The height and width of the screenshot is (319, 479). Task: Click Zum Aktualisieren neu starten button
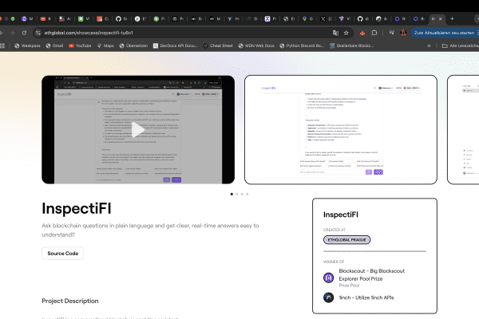tap(445, 33)
